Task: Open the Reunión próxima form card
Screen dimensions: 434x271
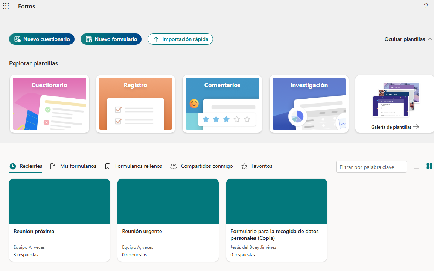Action: pos(59,220)
